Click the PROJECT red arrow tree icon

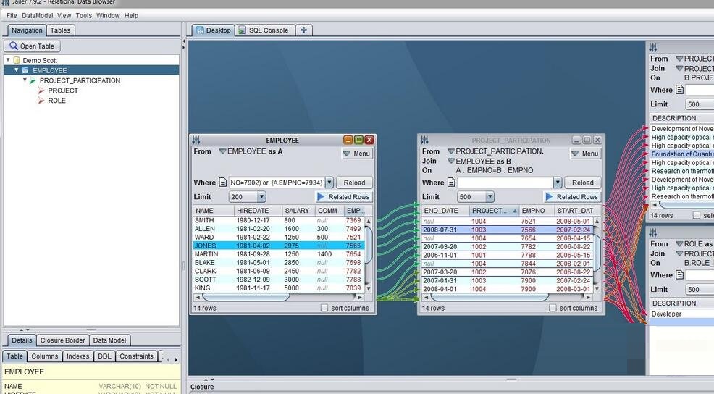[41, 91]
